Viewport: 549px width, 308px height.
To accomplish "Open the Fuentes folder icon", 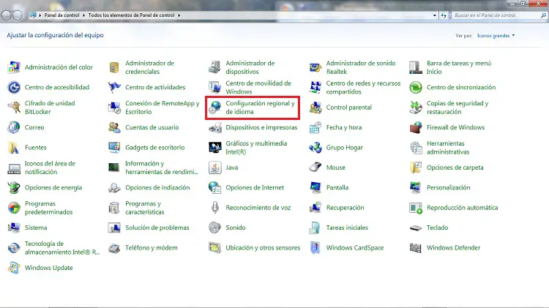I will (14, 148).
